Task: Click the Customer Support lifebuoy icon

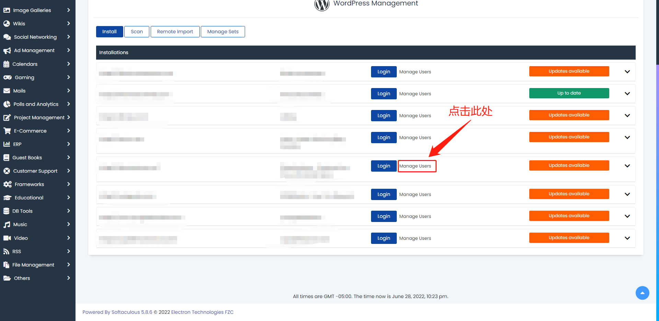Action: (x=7, y=171)
